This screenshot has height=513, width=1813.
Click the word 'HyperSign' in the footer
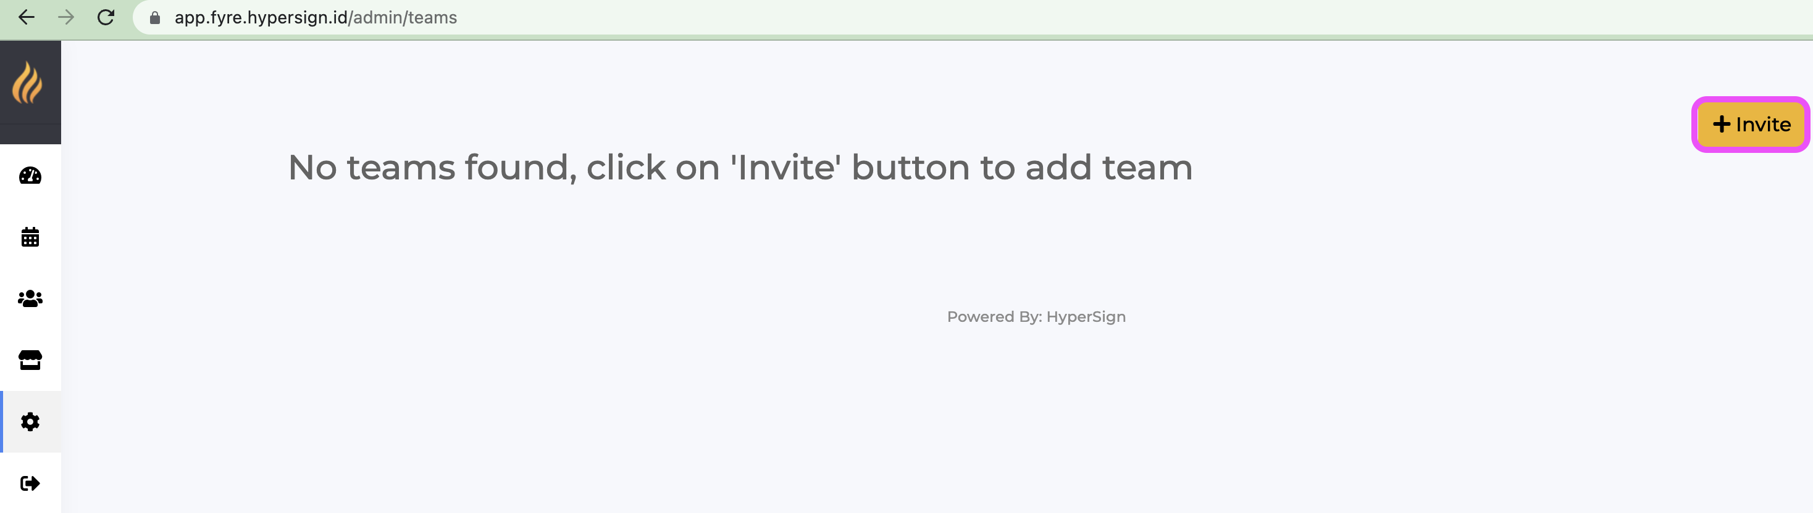pyautogui.click(x=1085, y=317)
